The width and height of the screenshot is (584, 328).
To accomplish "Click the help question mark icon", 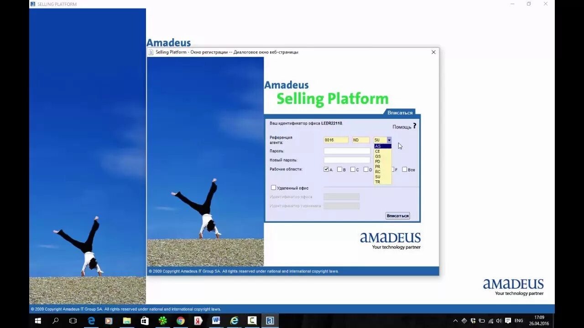I will pyautogui.click(x=414, y=126).
